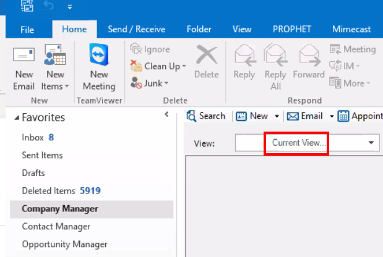Viewport: 383px width, 257px height.
Task: Reply with a Meeting
Action: (353, 49)
